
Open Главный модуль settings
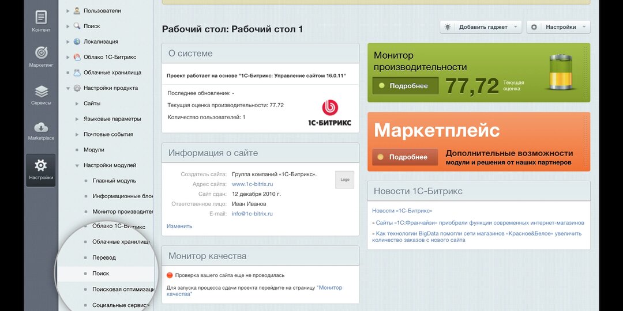pos(114,181)
